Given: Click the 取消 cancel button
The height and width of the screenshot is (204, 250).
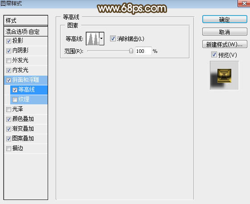Looking at the screenshot, I should (x=225, y=32).
